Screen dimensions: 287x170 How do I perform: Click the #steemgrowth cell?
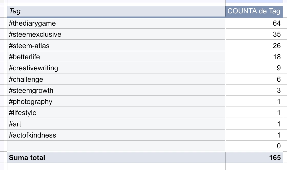click(116, 90)
